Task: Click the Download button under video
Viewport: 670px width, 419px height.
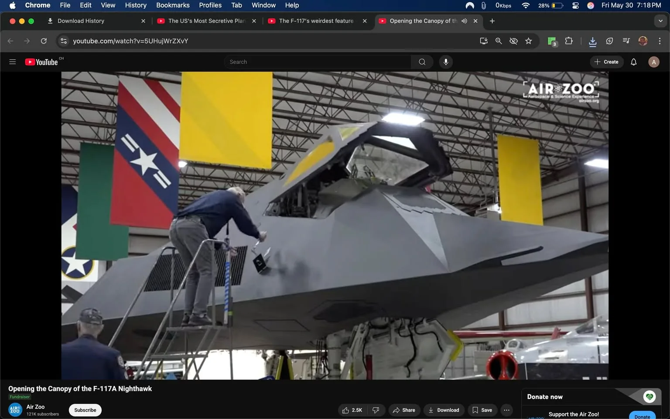Action: (x=444, y=410)
